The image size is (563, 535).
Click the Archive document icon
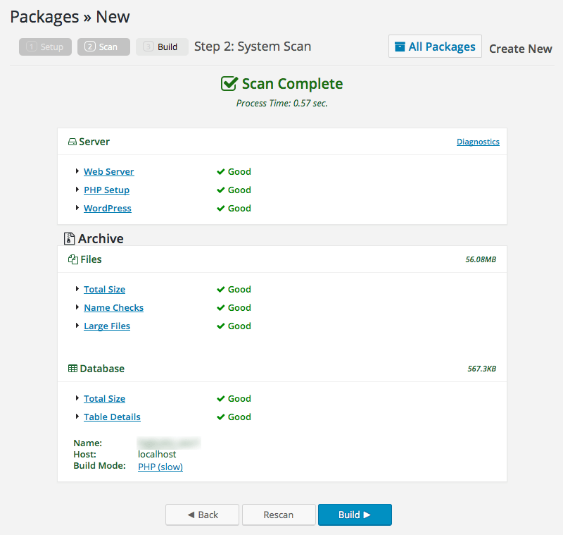coord(69,238)
